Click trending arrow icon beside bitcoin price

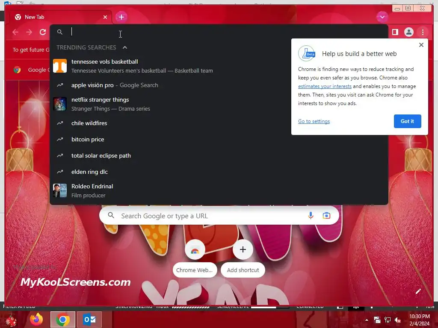pos(60,139)
